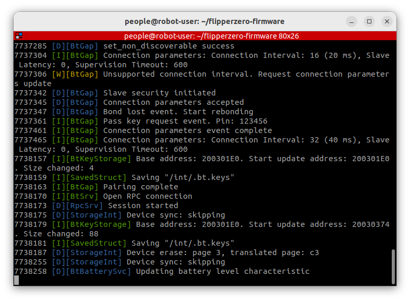Click 'Pairing complete' log entry
The height and width of the screenshot is (301, 410).
141,187
